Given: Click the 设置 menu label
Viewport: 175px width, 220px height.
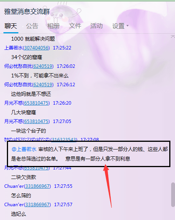Looking at the screenshot, I should (118, 26).
